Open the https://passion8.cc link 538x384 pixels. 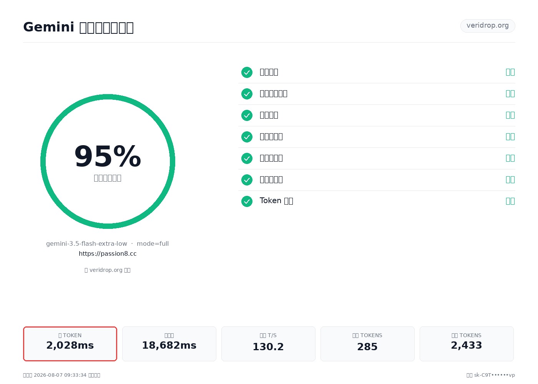(x=108, y=253)
